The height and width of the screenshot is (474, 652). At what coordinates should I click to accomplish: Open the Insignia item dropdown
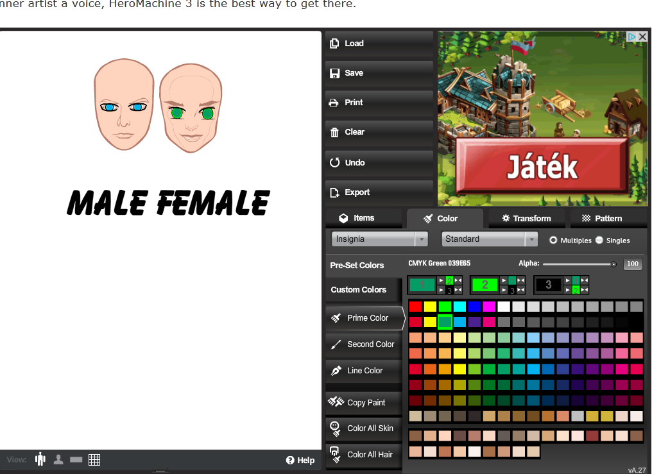[x=379, y=239]
